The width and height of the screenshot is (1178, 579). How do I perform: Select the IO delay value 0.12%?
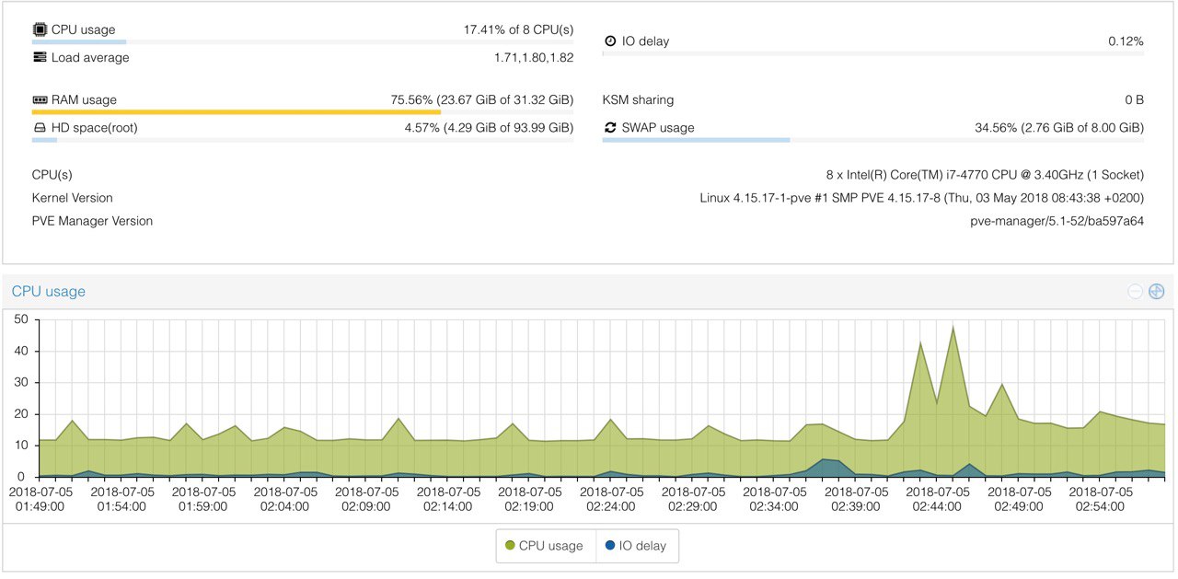click(x=1126, y=41)
